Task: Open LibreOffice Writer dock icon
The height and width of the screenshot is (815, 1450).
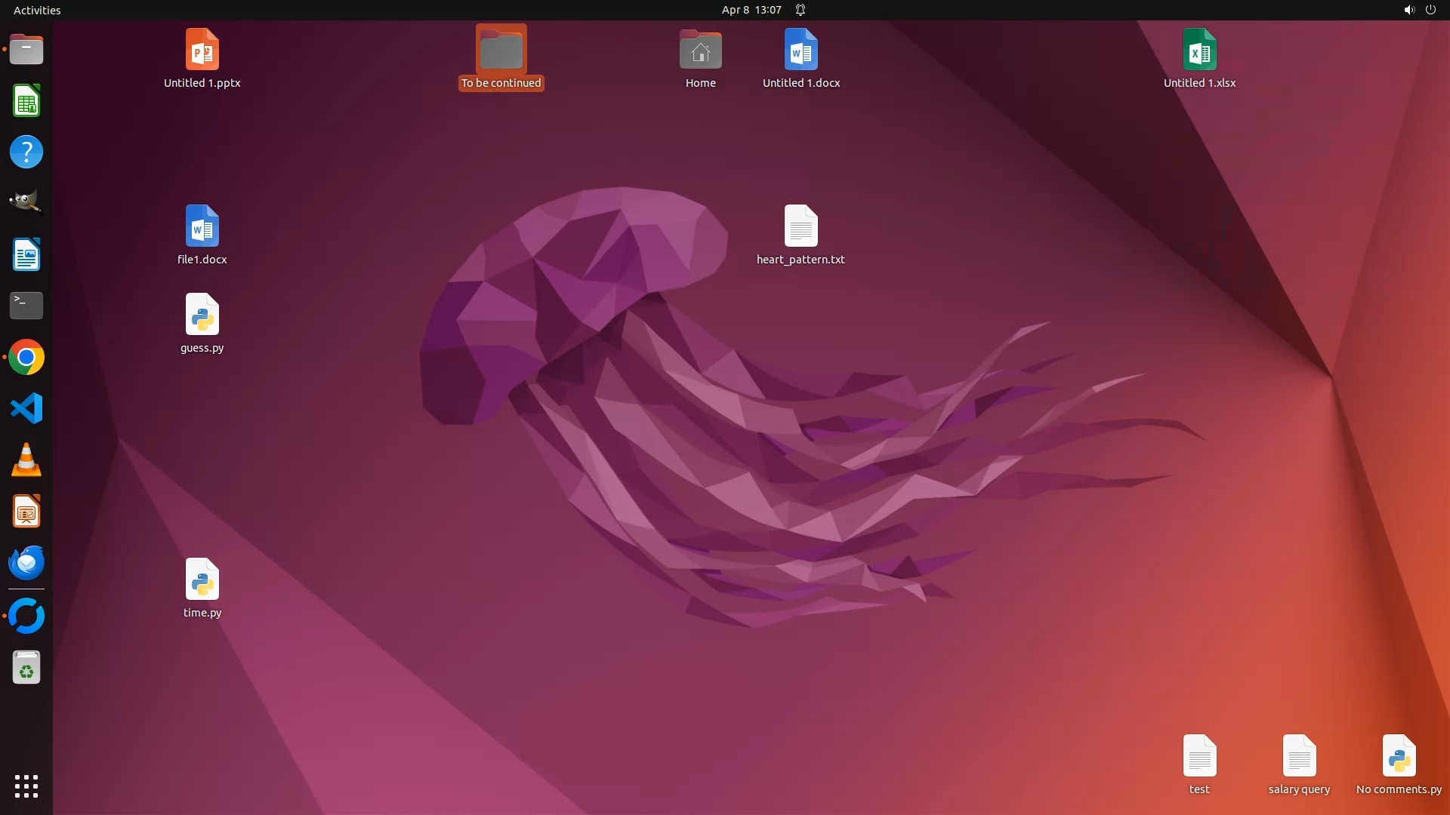Action: tap(26, 255)
